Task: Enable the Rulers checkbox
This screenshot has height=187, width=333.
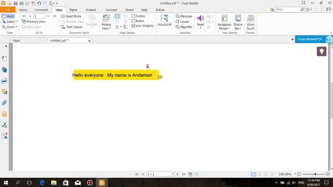Action: click(x=133, y=21)
